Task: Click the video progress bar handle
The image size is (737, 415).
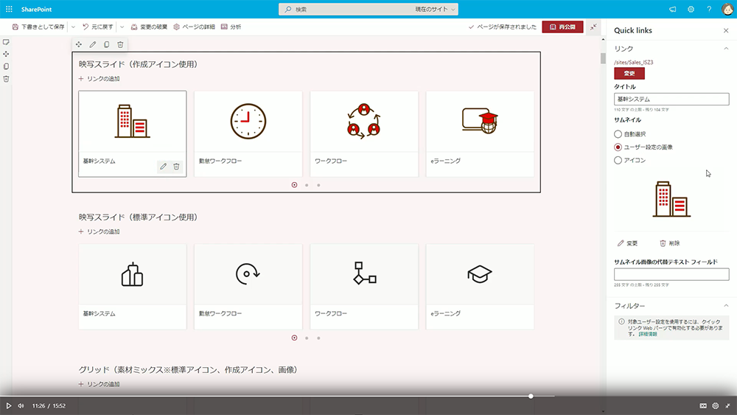Action: tap(531, 396)
